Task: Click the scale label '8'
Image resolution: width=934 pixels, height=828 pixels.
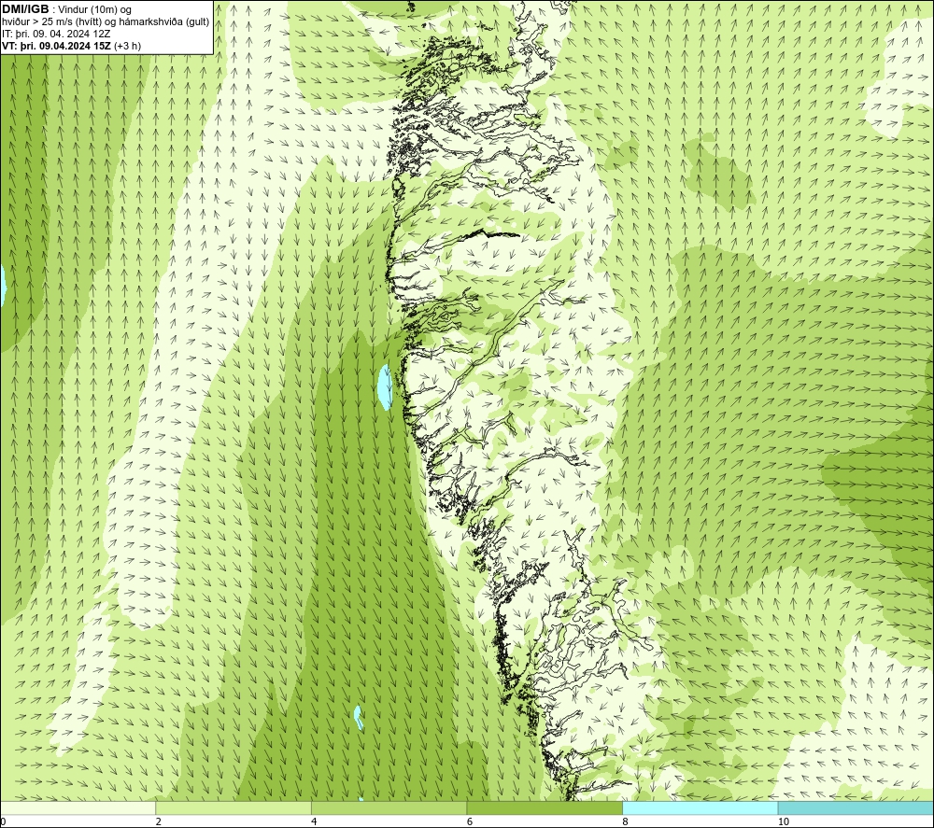Action: 625,821
